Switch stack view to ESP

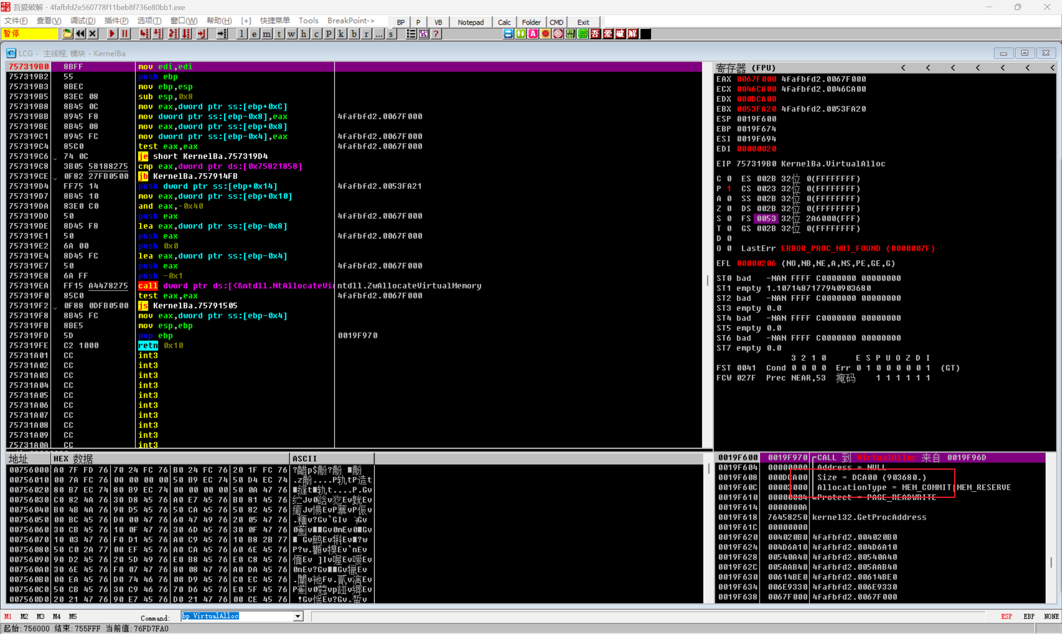1006,617
